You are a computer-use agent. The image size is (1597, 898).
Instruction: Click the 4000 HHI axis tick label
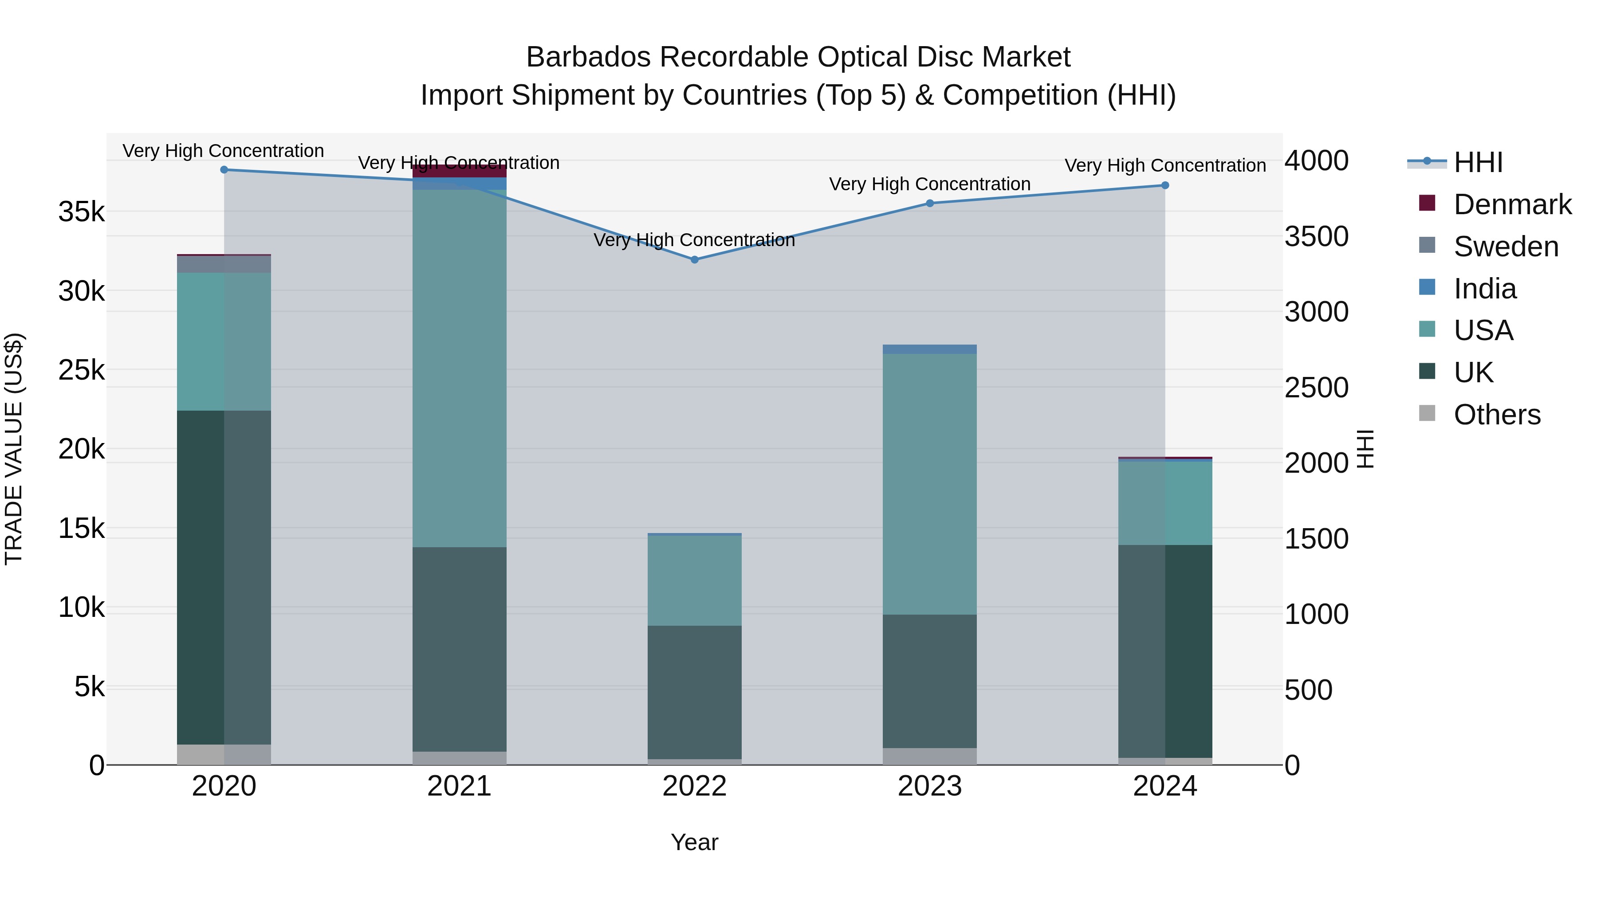[x=1316, y=161]
